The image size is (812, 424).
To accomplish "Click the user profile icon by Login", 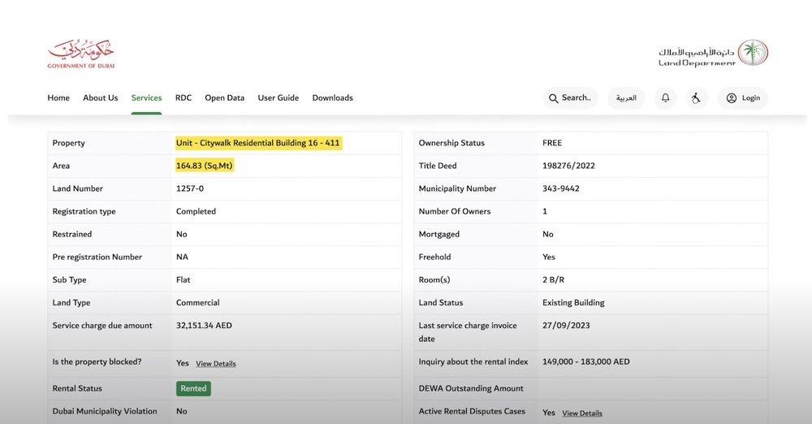I will tap(732, 98).
